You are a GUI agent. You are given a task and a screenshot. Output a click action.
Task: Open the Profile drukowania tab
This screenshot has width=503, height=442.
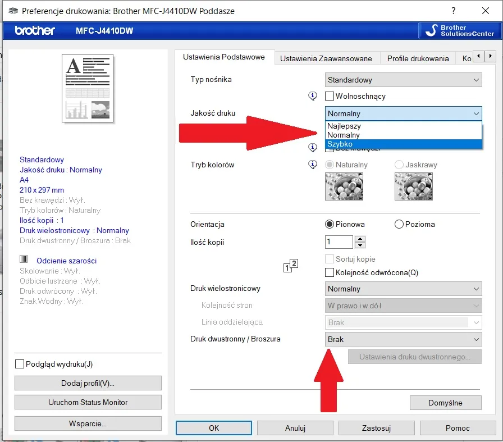[x=418, y=58]
